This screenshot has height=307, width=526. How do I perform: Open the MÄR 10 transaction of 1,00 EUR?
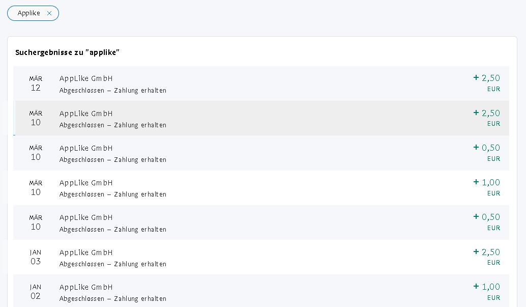(261, 188)
